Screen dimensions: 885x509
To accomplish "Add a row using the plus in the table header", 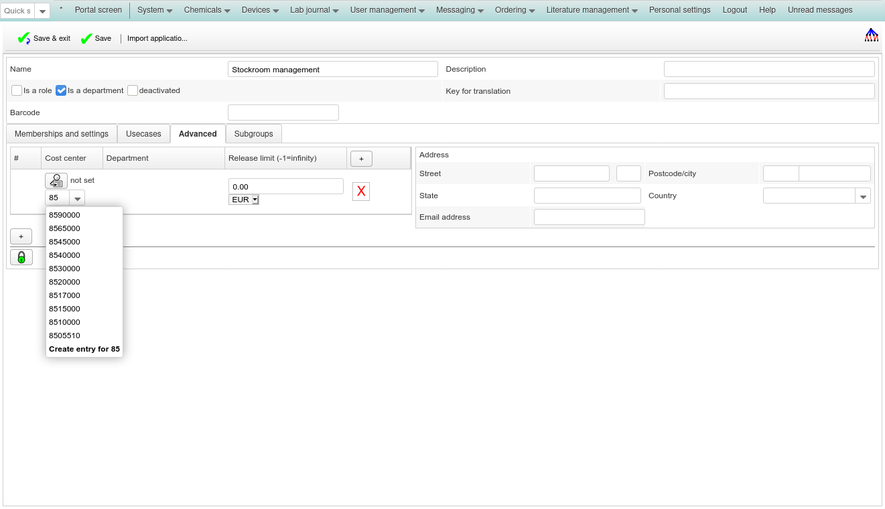I will (x=361, y=159).
